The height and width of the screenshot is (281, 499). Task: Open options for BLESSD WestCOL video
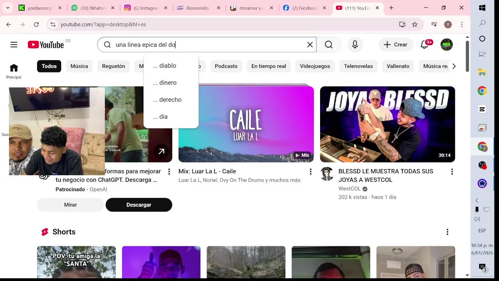[452, 172]
